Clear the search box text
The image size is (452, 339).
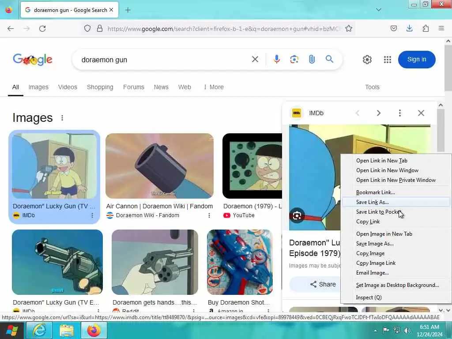[x=255, y=60]
